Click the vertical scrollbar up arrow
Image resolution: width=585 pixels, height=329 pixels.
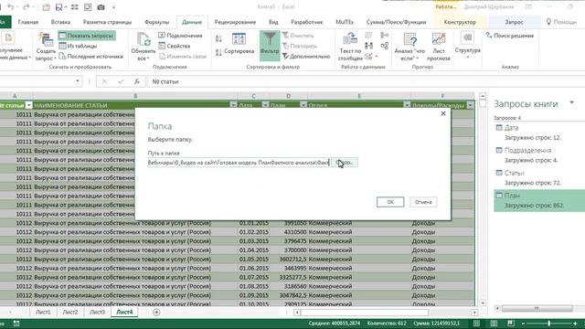(x=483, y=96)
